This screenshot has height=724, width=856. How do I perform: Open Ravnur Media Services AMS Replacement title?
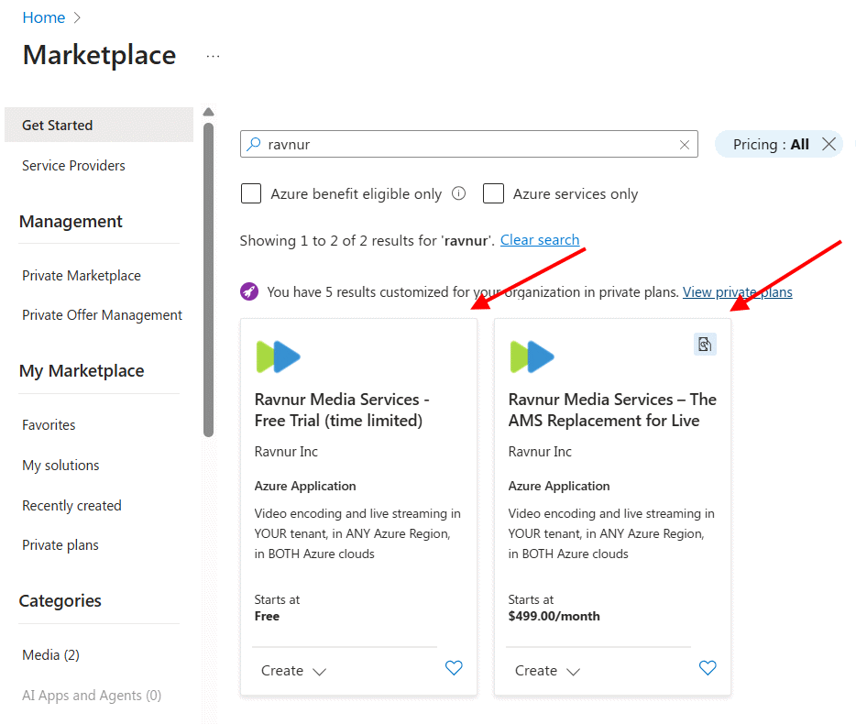(612, 410)
